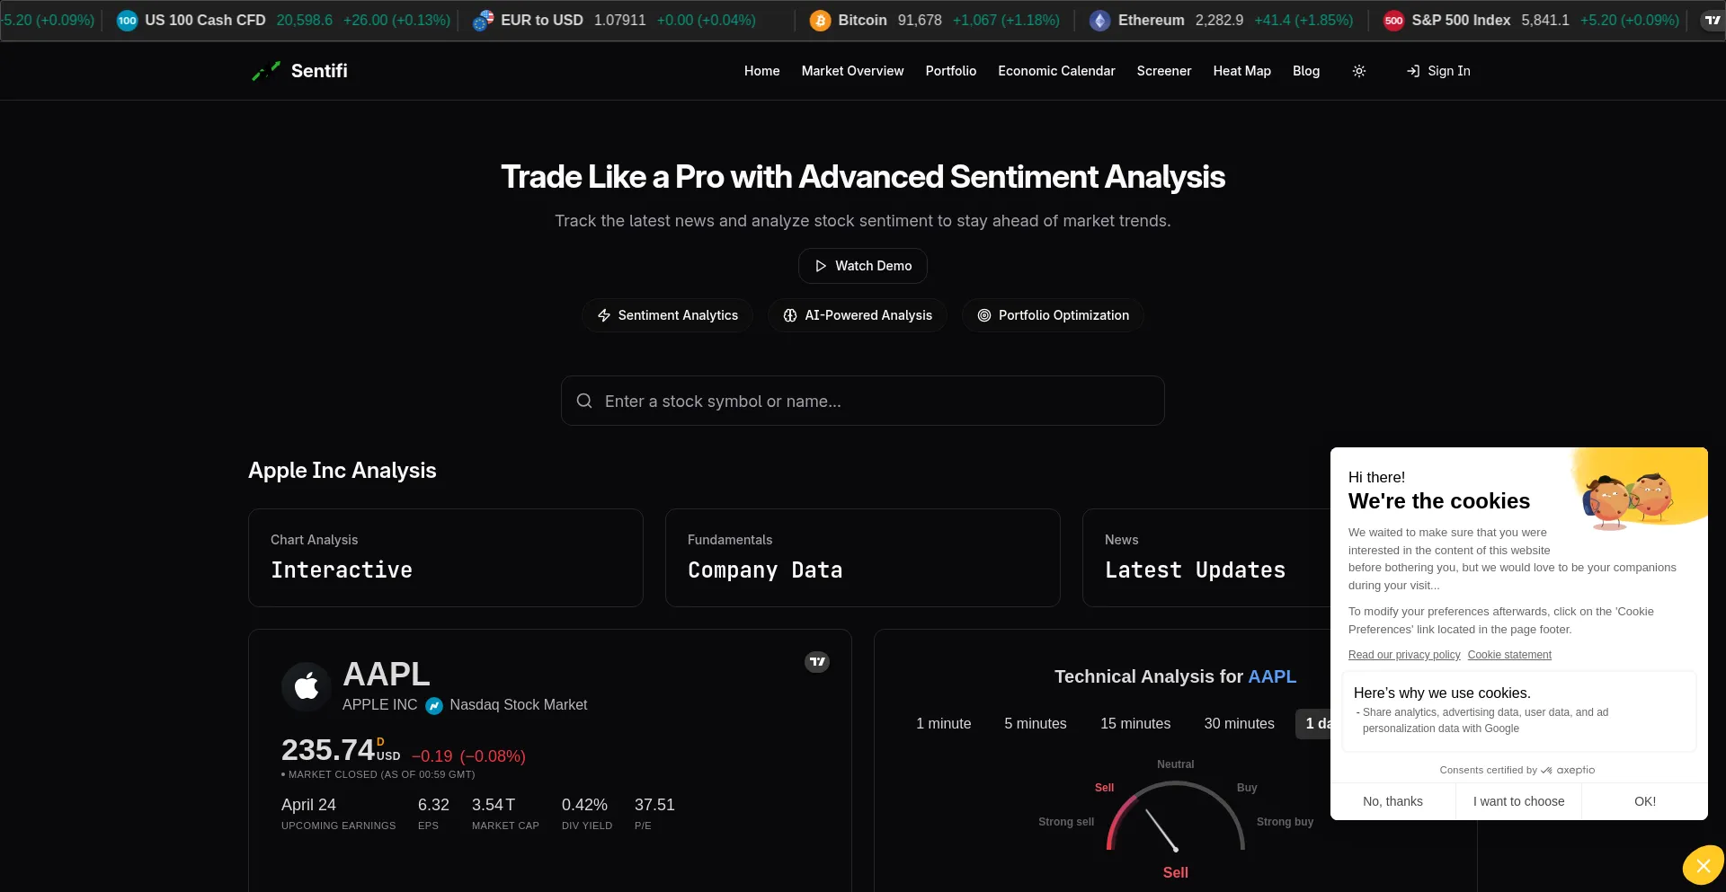Click the 3.54T market cap value
Image resolution: width=1726 pixels, height=892 pixels.
(x=494, y=805)
